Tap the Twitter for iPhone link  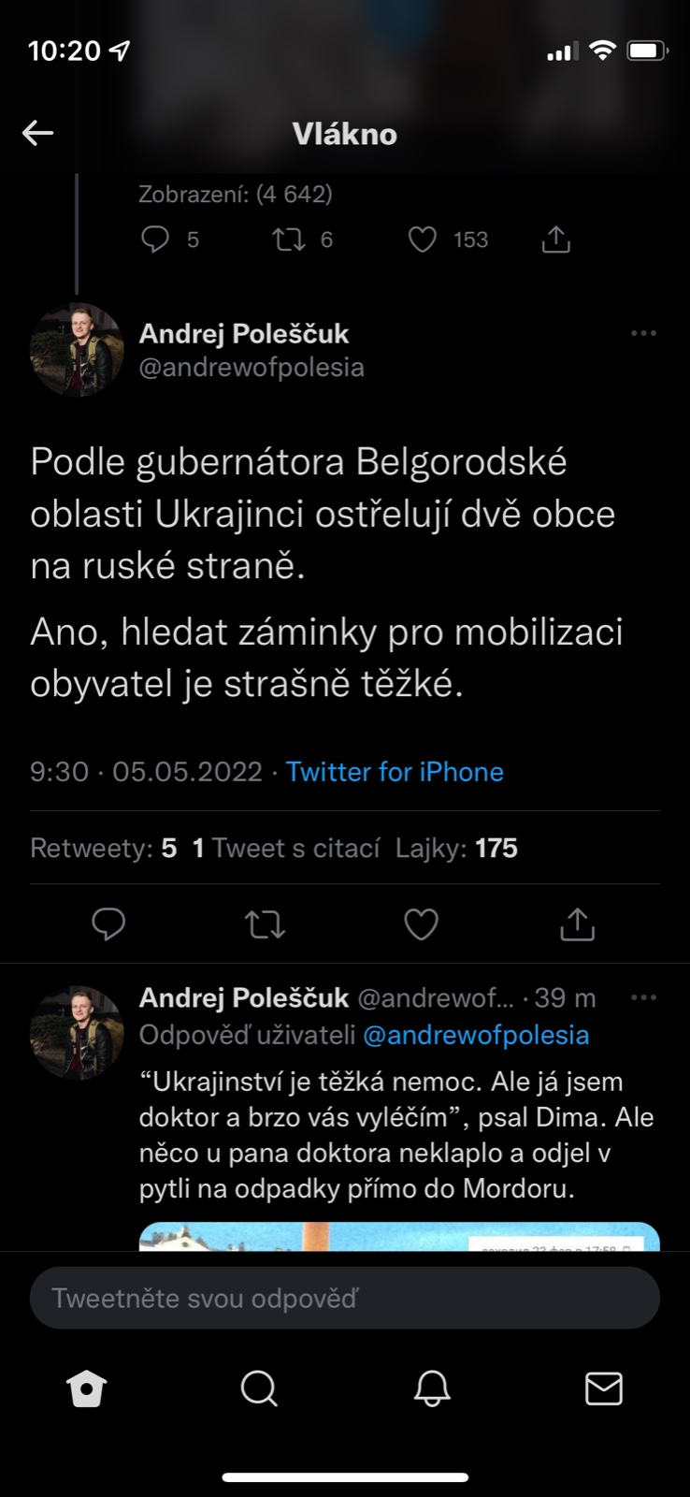point(395,772)
